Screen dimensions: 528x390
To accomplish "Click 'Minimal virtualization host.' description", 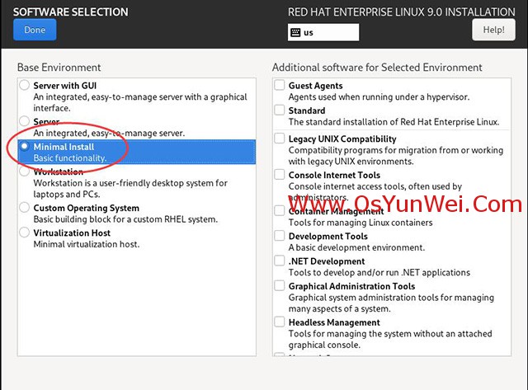I will pyautogui.click(x=87, y=244).
